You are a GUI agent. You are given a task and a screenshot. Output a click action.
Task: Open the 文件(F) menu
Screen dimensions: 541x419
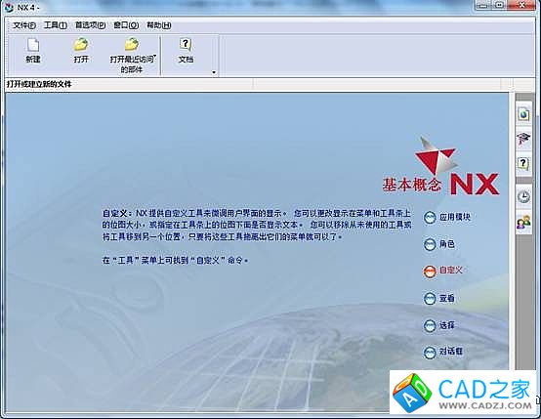pyautogui.click(x=24, y=25)
